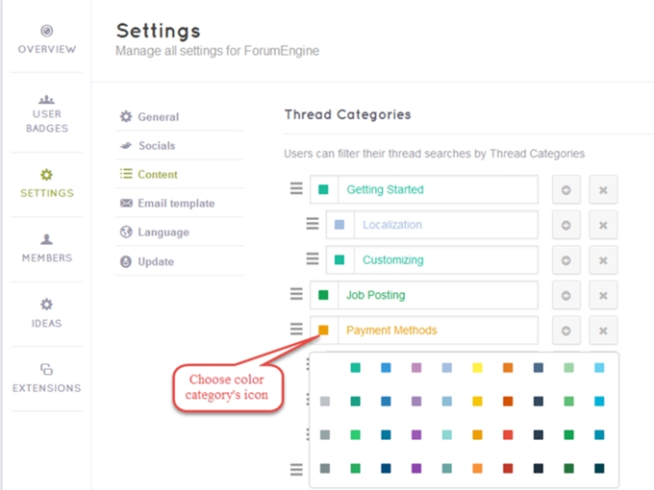
Task: Switch to the General settings tab
Action: pos(158,117)
